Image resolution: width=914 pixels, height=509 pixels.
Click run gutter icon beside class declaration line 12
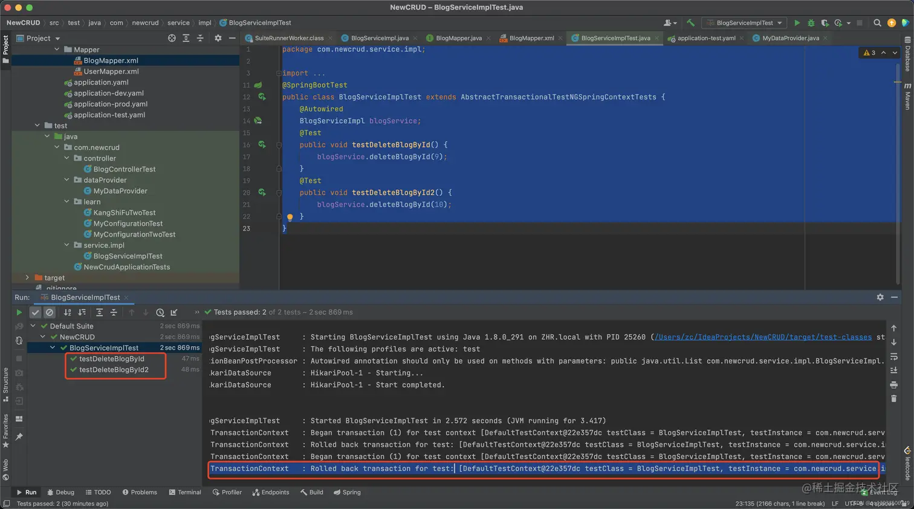pyautogui.click(x=262, y=97)
